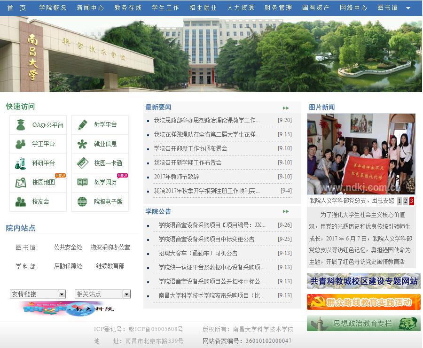Open the 图书馆 site link under 院内站点
The image size is (423, 348).
(x=25, y=247)
